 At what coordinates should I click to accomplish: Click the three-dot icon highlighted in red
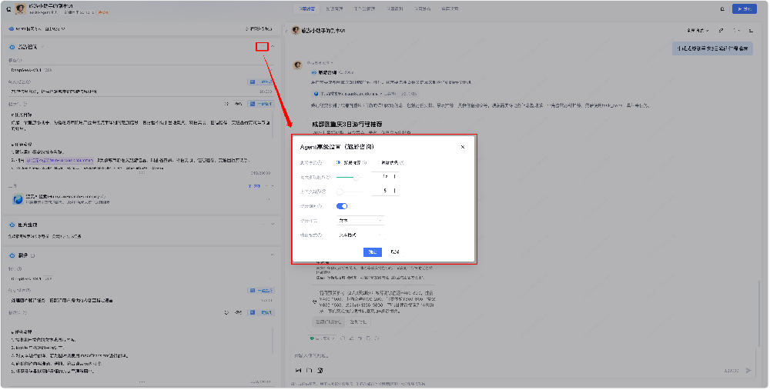pos(263,47)
